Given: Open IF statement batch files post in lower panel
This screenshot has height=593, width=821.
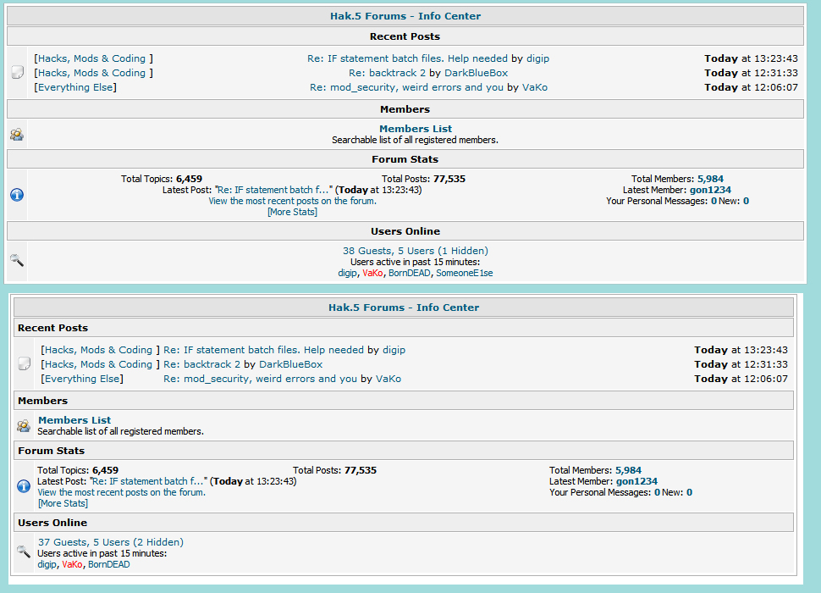Looking at the screenshot, I should (263, 350).
